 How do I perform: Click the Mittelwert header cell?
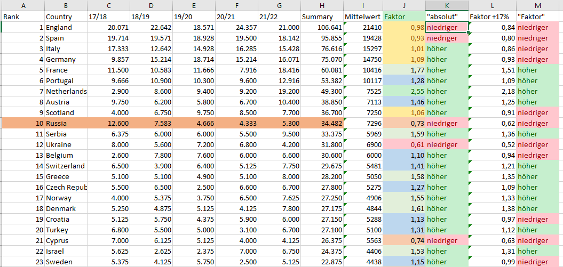click(363, 17)
